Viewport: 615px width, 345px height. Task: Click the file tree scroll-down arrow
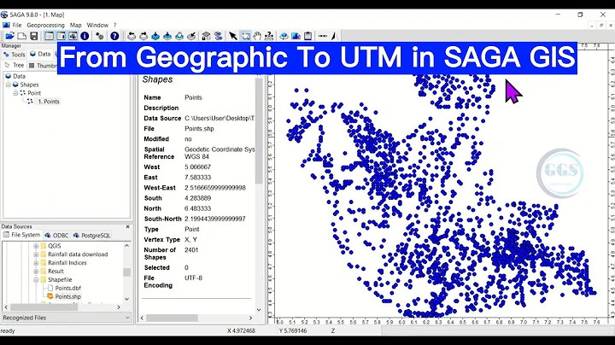126,299
